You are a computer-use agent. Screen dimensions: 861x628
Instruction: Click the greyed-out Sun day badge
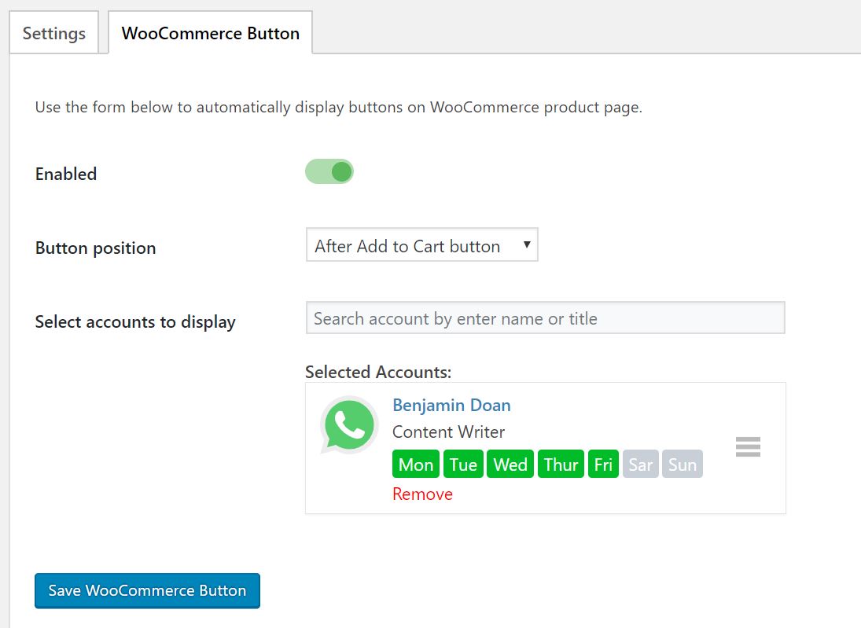(682, 465)
